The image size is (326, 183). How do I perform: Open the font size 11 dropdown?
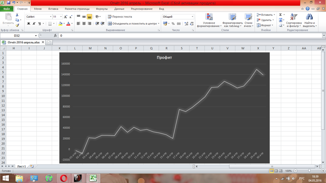61,17
